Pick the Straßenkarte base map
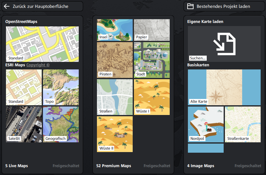 pos(243,124)
